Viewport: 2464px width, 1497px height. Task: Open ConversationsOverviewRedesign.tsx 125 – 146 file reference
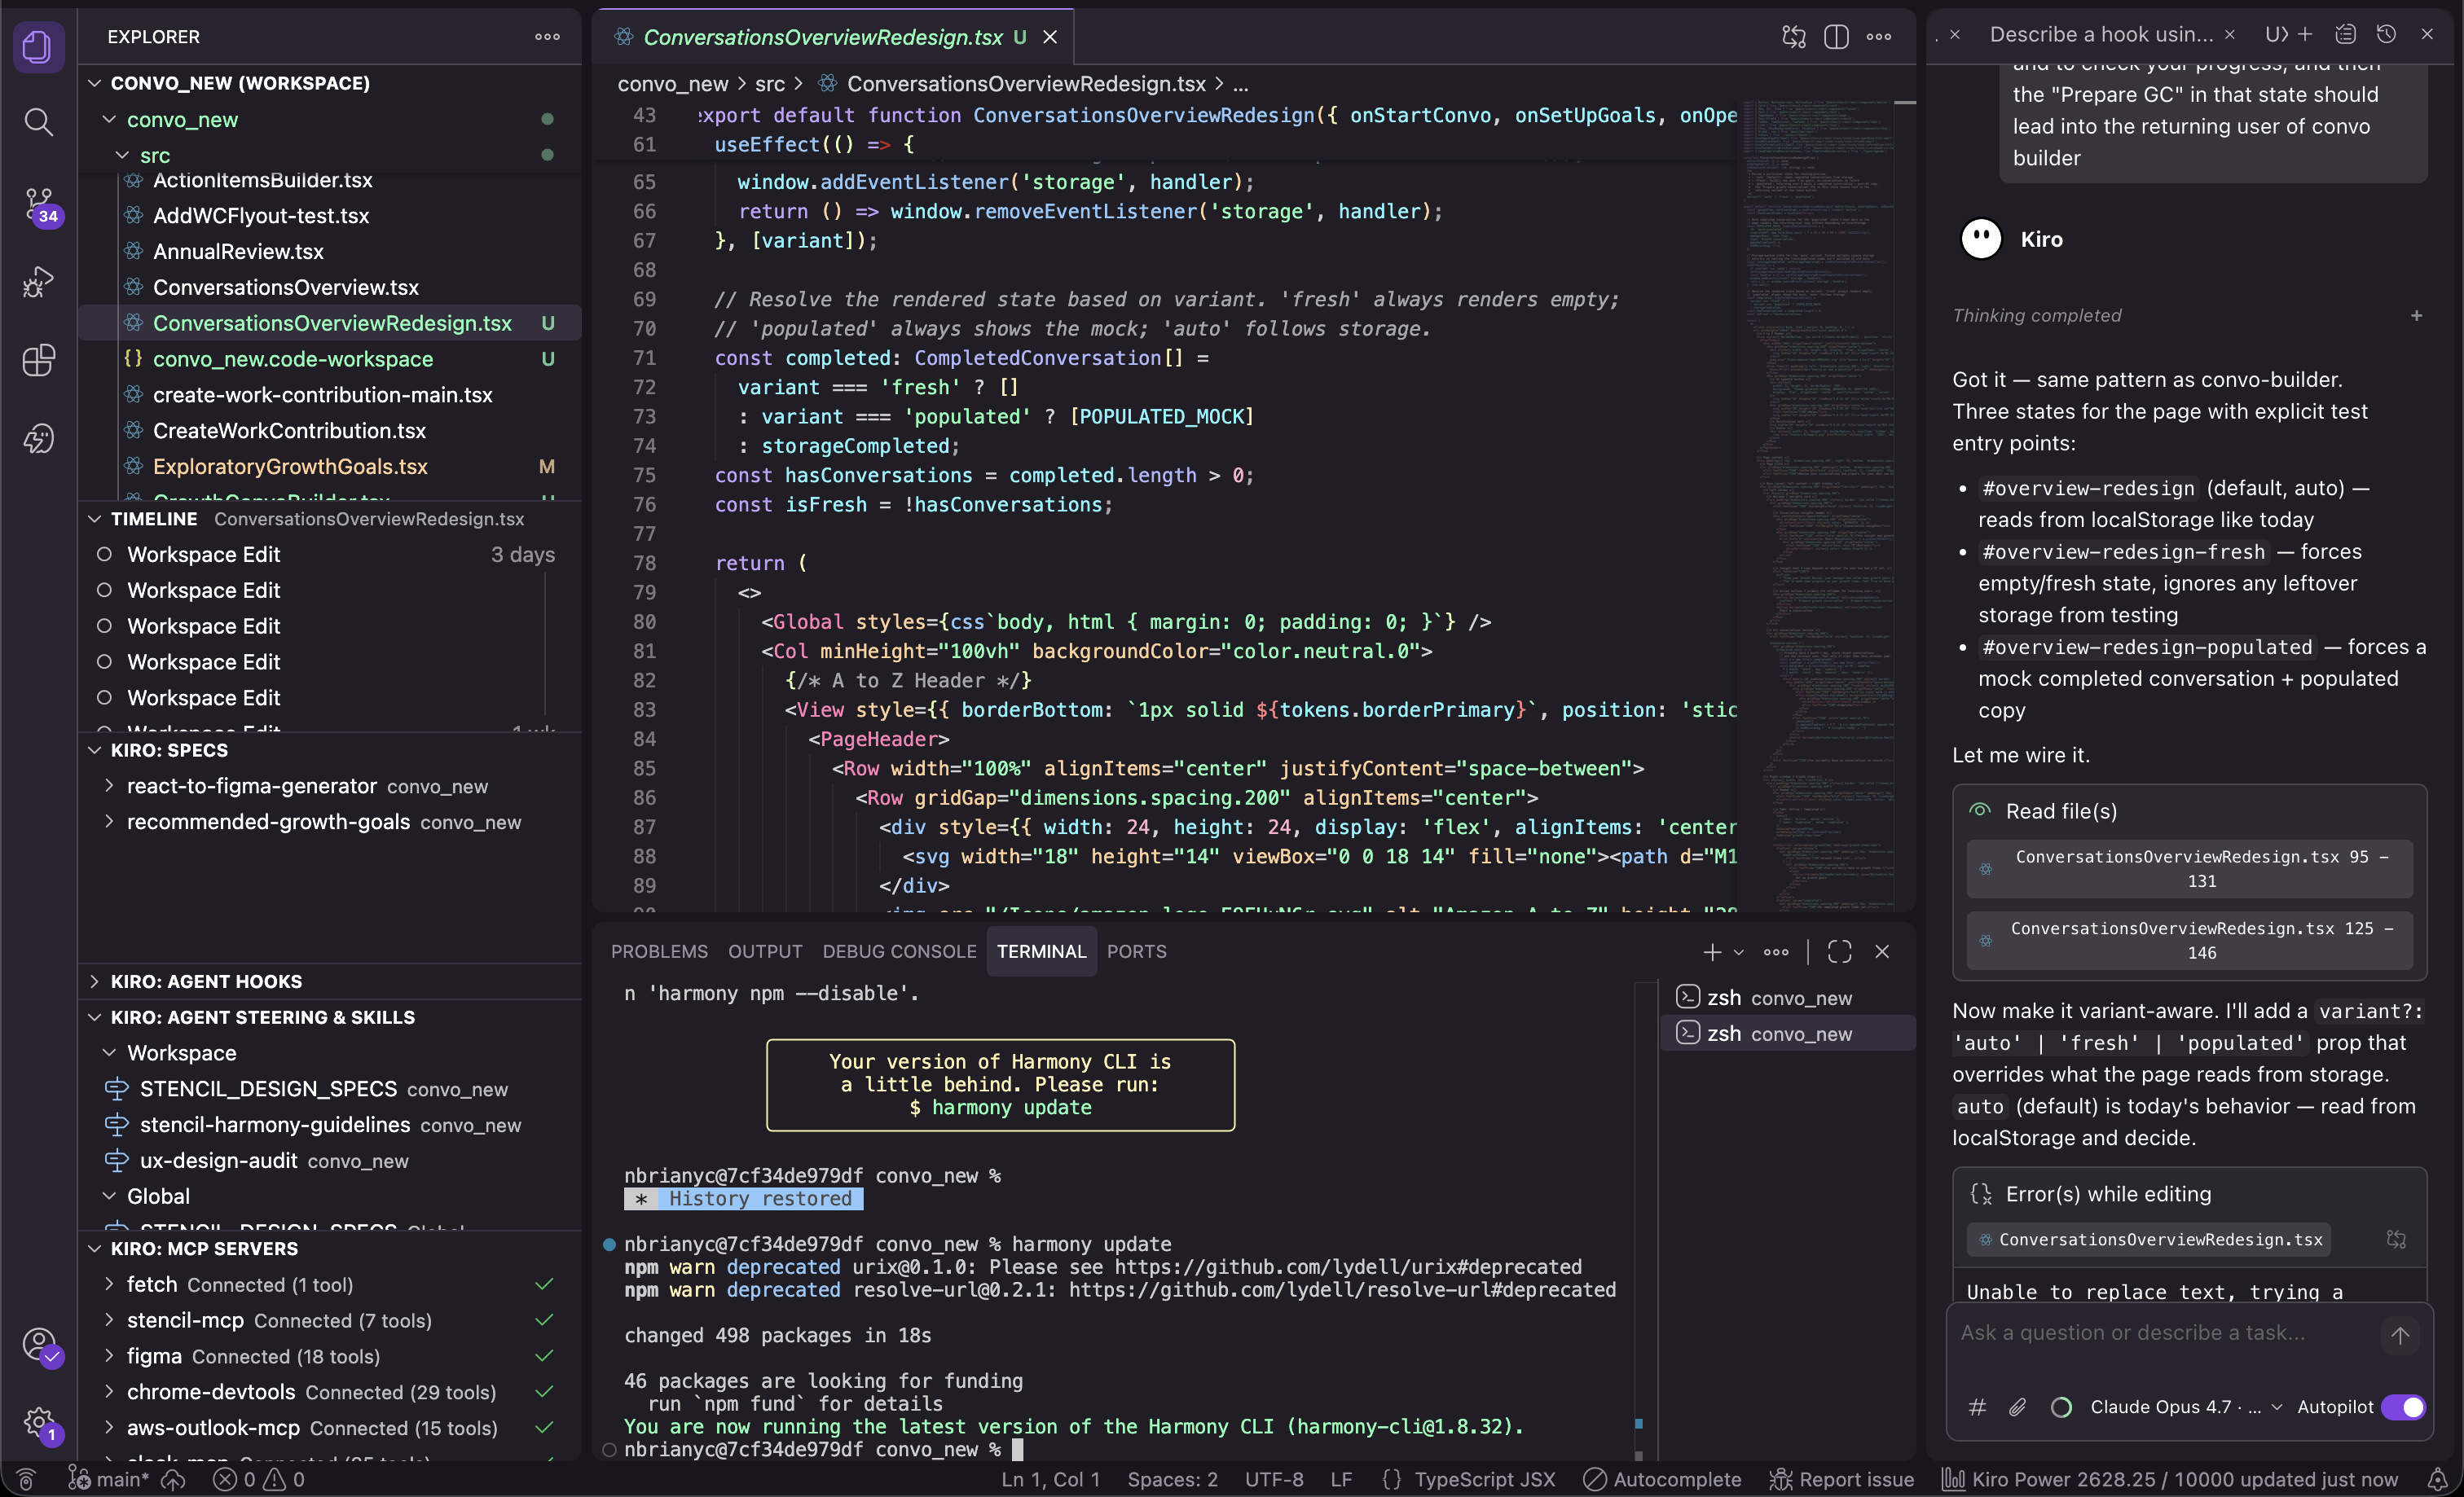pyautogui.click(x=2189, y=941)
